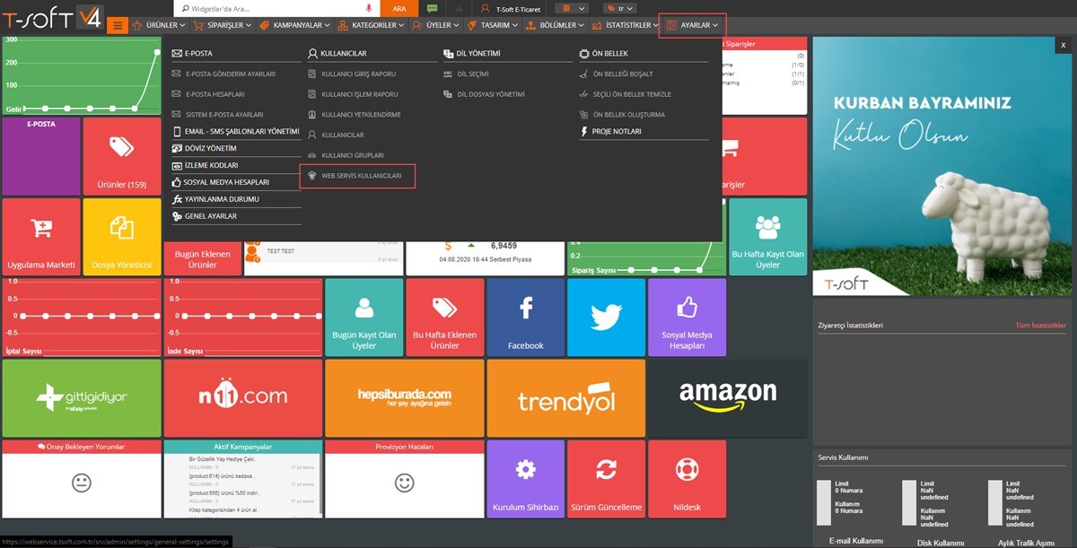Open the amazon marketplace tile
This screenshot has height=548, width=1077.
pyautogui.click(x=728, y=398)
